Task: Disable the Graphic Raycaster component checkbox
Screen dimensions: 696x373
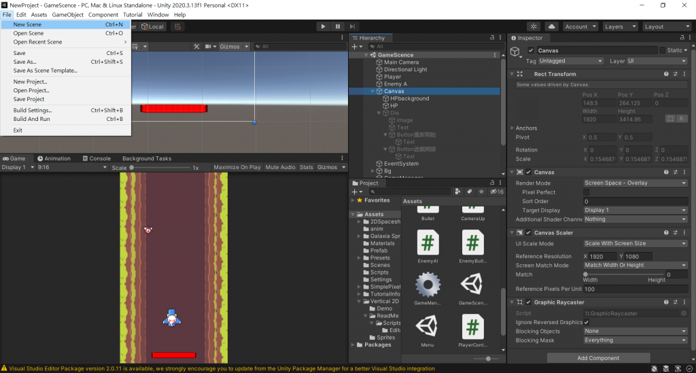Action: 528,302
